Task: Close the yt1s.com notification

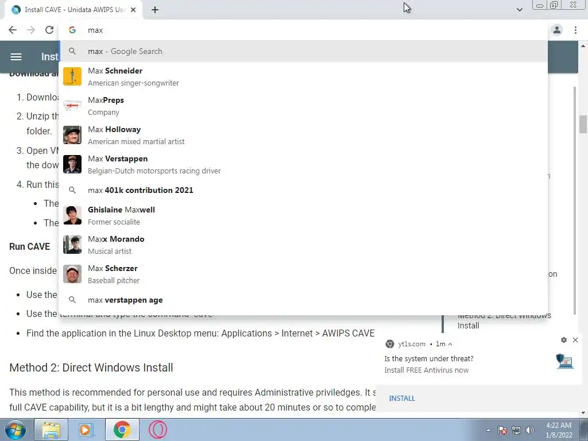Action: click(575, 340)
